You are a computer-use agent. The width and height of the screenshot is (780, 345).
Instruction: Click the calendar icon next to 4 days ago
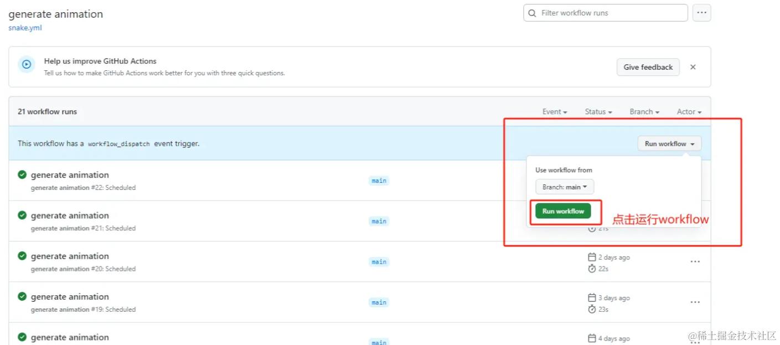(x=592, y=338)
